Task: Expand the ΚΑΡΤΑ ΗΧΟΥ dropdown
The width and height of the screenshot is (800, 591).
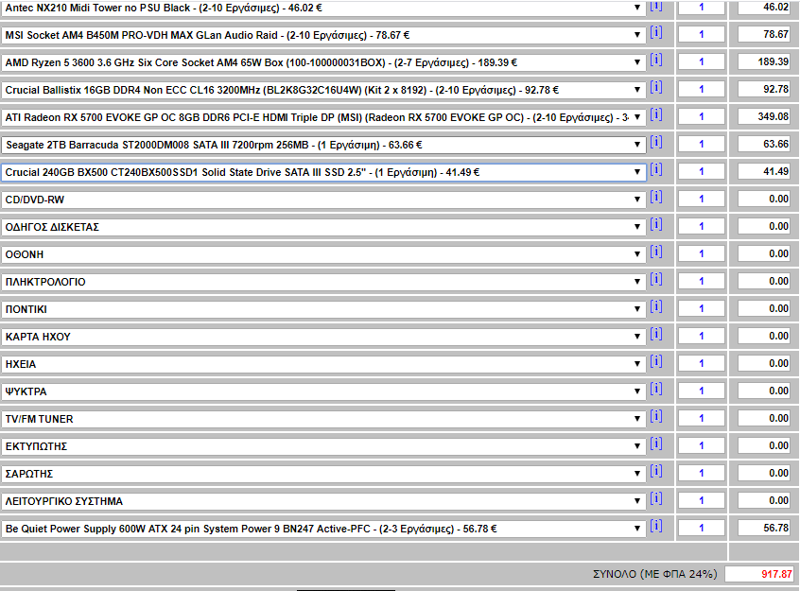Action: (x=323, y=337)
